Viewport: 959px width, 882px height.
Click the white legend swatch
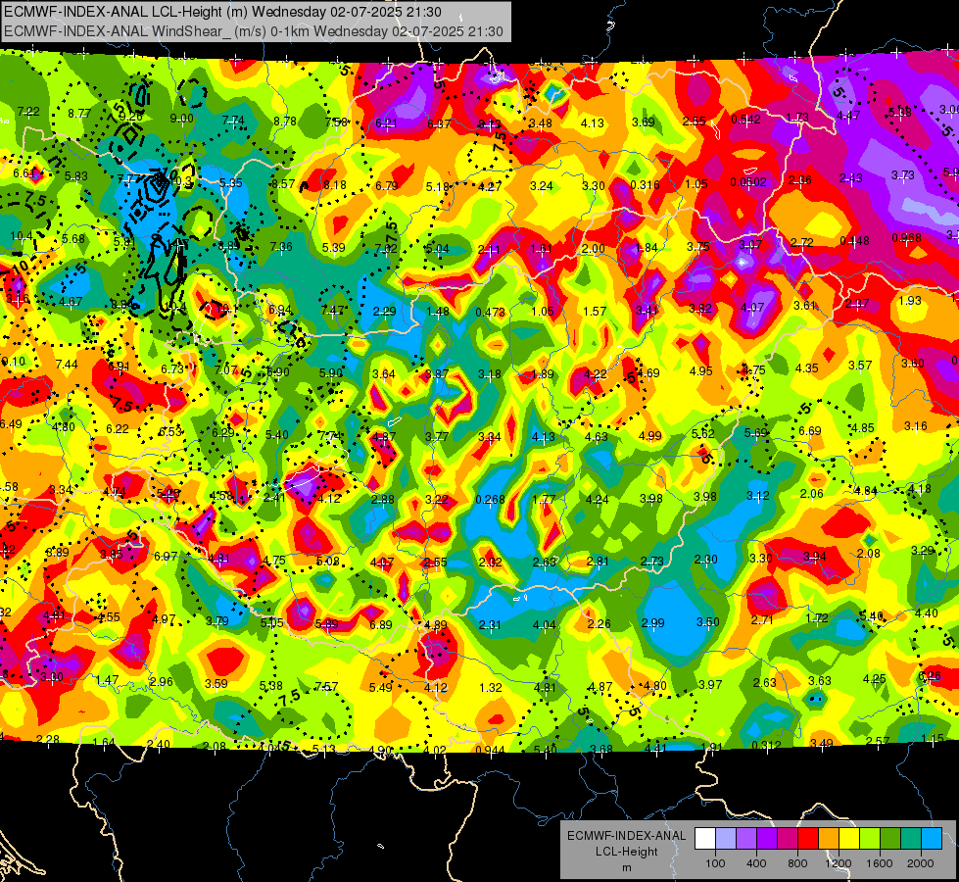tap(705, 839)
